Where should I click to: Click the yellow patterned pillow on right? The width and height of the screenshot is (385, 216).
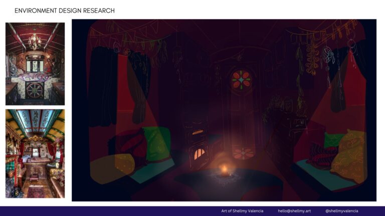coord(349,156)
